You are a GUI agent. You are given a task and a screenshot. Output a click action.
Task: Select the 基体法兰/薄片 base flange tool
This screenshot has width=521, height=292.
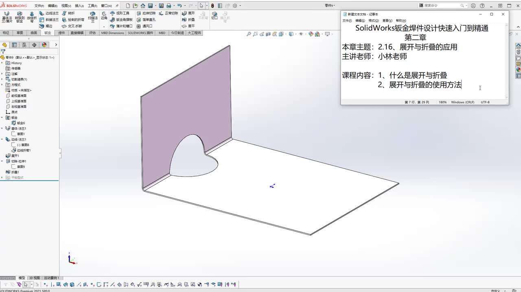7,17
